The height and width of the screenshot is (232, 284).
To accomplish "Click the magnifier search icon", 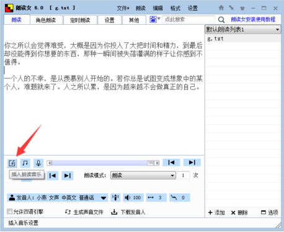I will pyautogui.click(x=221, y=20).
